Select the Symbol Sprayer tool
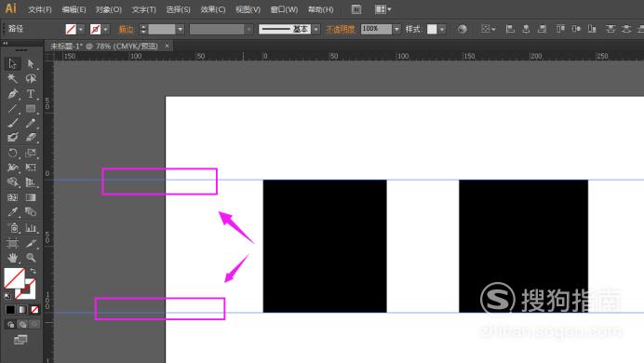The image size is (644, 363). click(12, 228)
